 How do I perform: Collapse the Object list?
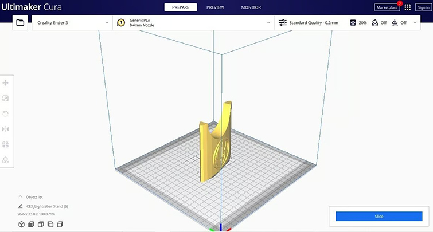pyautogui.click(x=20, y=197)
